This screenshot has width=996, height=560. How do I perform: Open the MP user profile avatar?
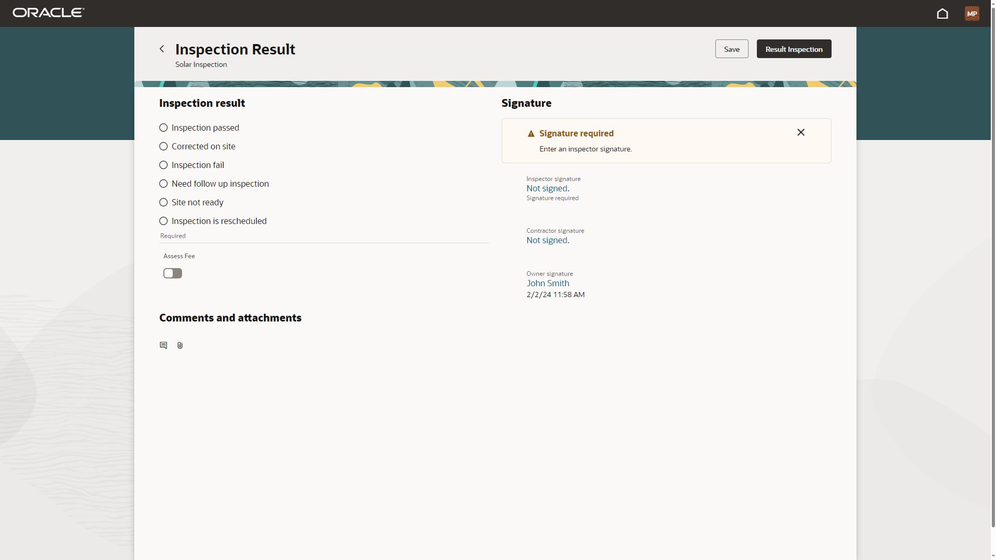(972, 13)
